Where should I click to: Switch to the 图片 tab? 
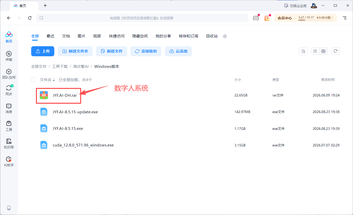(81, 36)
